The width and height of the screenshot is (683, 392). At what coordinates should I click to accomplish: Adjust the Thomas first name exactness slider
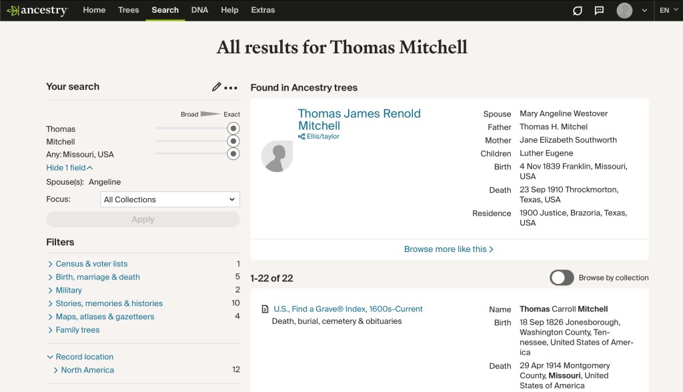(x=233, y=129)
